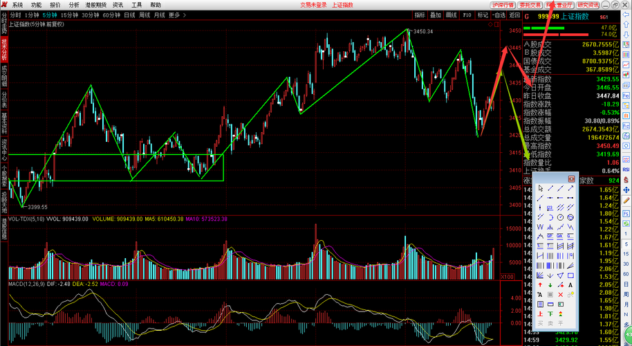Open the 分析 menu
This screenshot has height=346, width=632.
point(74,5)
